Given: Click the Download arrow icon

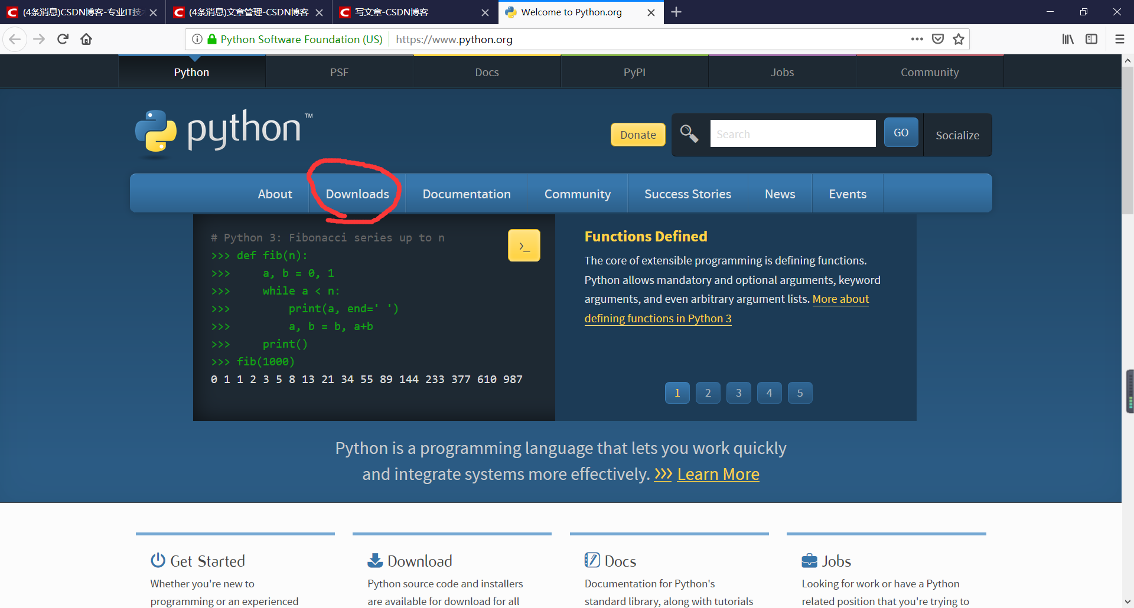Looking at the screenshot, I should click(374, 560).
